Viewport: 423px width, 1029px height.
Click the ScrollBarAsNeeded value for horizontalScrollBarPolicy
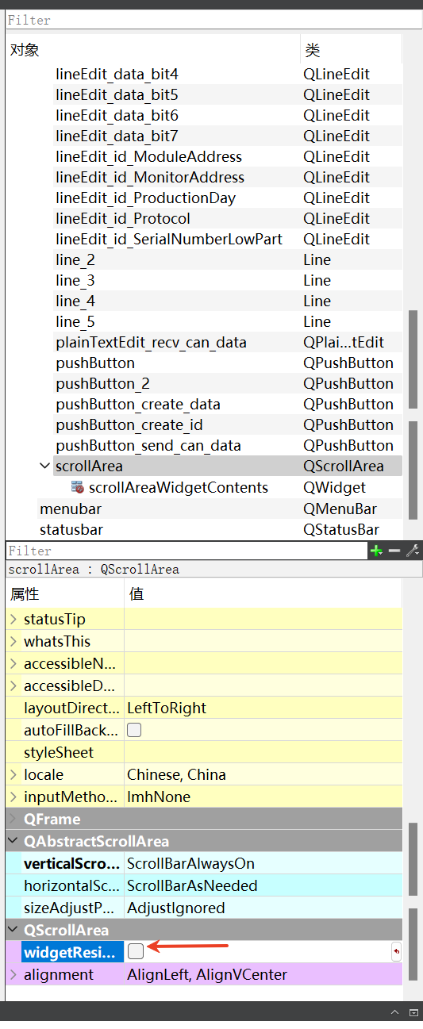(192, 885)
